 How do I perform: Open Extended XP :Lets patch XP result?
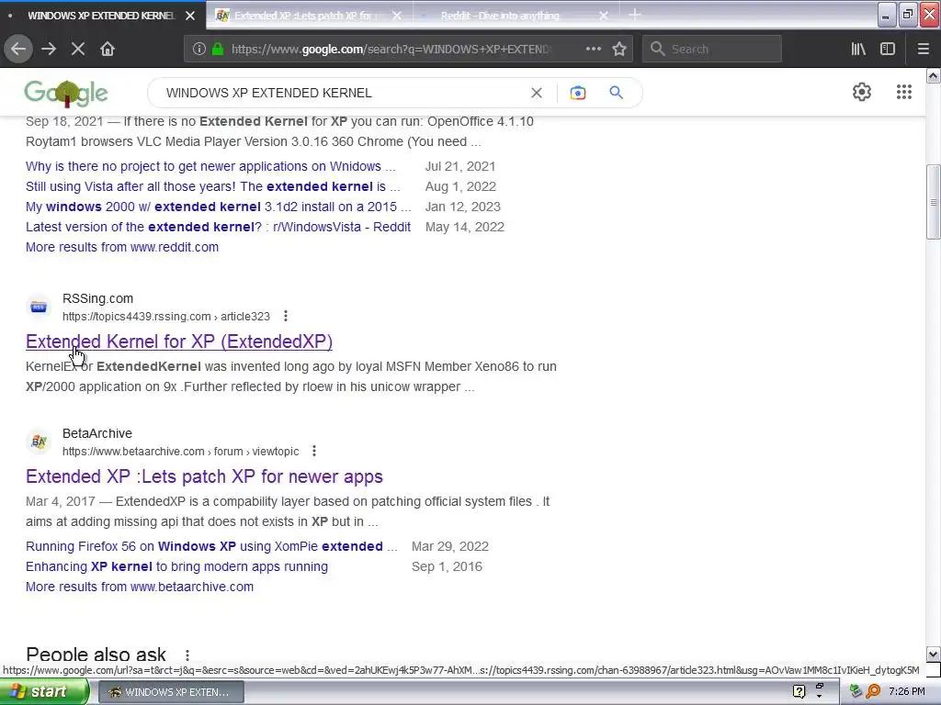[204, 476]
